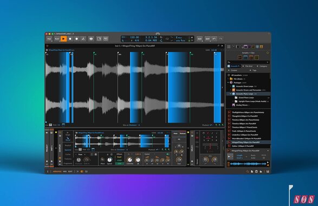Open the Category filter

tap(262, 66)
